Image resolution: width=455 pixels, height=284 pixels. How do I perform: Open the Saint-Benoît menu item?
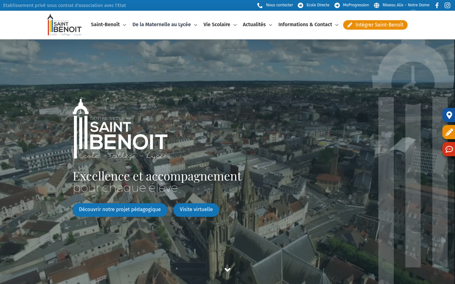pos(105,25)
